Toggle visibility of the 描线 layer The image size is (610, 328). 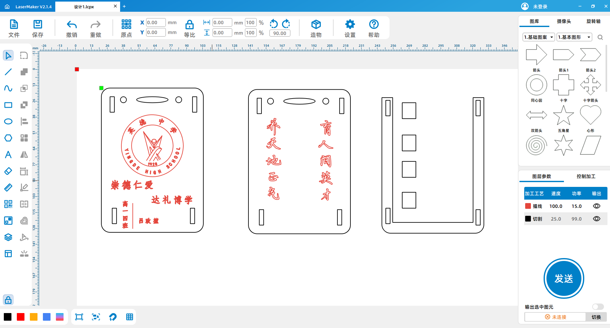tap(596, 206)
